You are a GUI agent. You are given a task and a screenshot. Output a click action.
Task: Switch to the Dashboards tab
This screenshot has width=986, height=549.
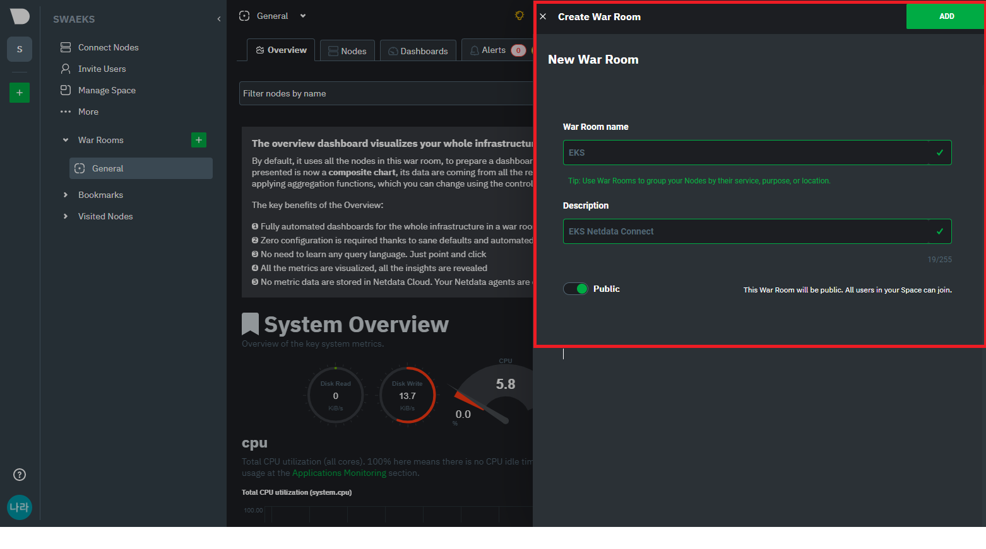click(x=418, y=51)
